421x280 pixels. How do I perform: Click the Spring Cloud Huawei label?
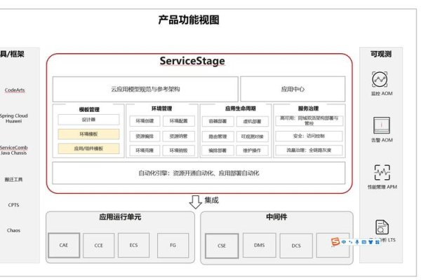tap(14, 118)
